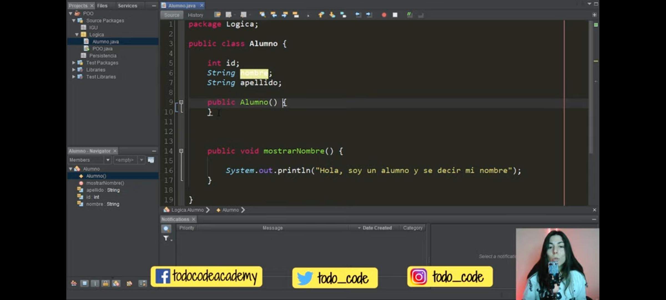This screenshot has height=300, width=666.
Task: Expand Test Libraries tree node
Action: coord(74,77)
